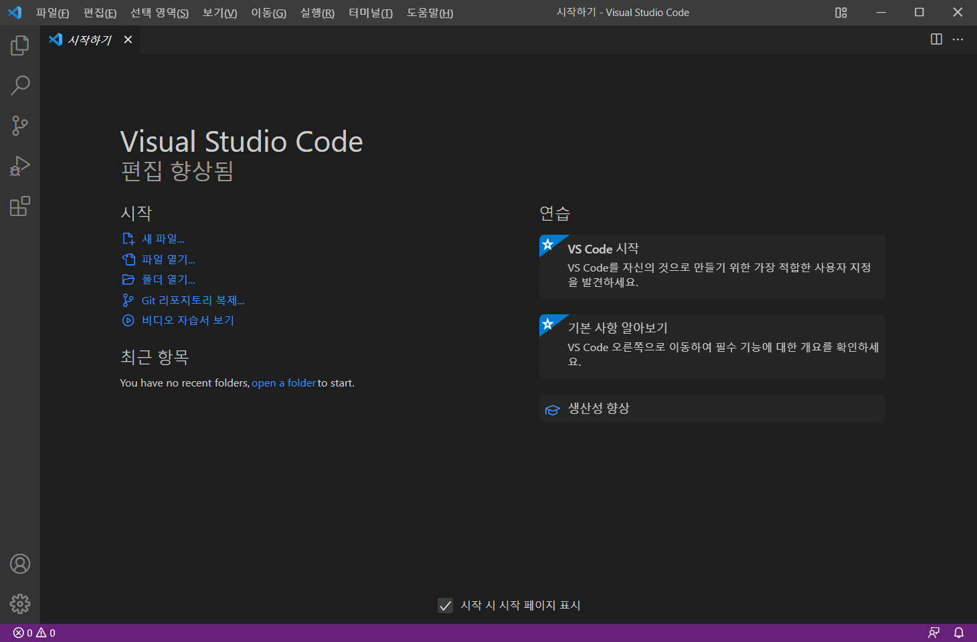Open the Search view icon
977x642 pixels.
tap(20, 86)
